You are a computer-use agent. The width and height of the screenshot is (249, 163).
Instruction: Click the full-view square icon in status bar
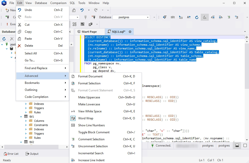pos(245,145)
